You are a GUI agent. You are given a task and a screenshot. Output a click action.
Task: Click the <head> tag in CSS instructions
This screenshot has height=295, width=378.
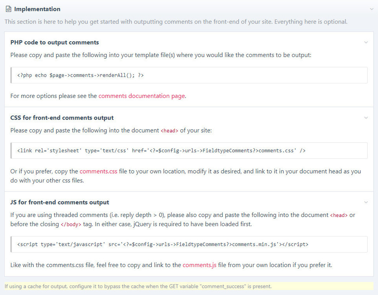[x=169, y=131]
